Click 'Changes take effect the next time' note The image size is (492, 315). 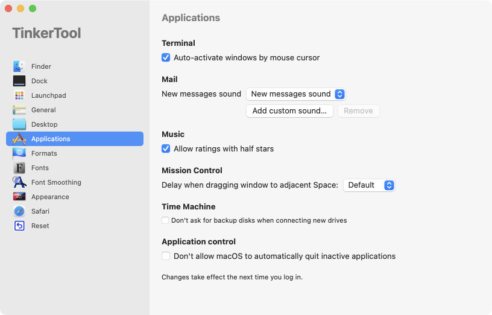(x=232, y=277)
